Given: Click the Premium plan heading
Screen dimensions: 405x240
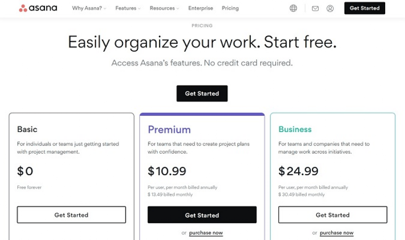Looking at the screenshot, I should click(x=169, y=130).
